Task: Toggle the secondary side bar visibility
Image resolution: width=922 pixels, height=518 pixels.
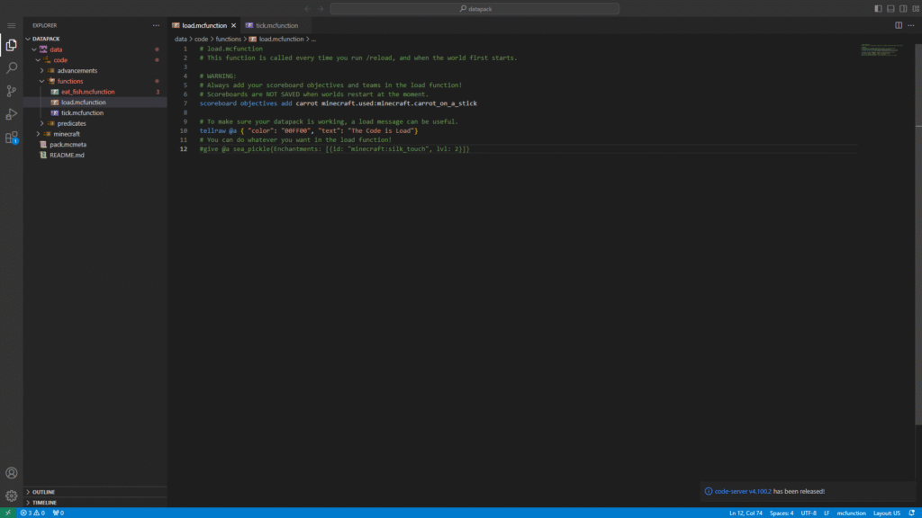Action: [x=903, y=9]
